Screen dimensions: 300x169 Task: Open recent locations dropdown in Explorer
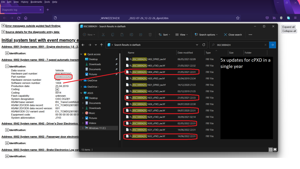tap(96, 45)
